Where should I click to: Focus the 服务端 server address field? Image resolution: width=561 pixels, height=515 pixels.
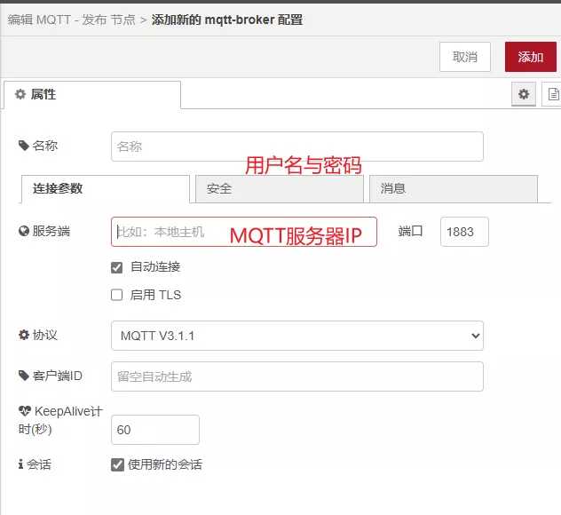[243, 232]
